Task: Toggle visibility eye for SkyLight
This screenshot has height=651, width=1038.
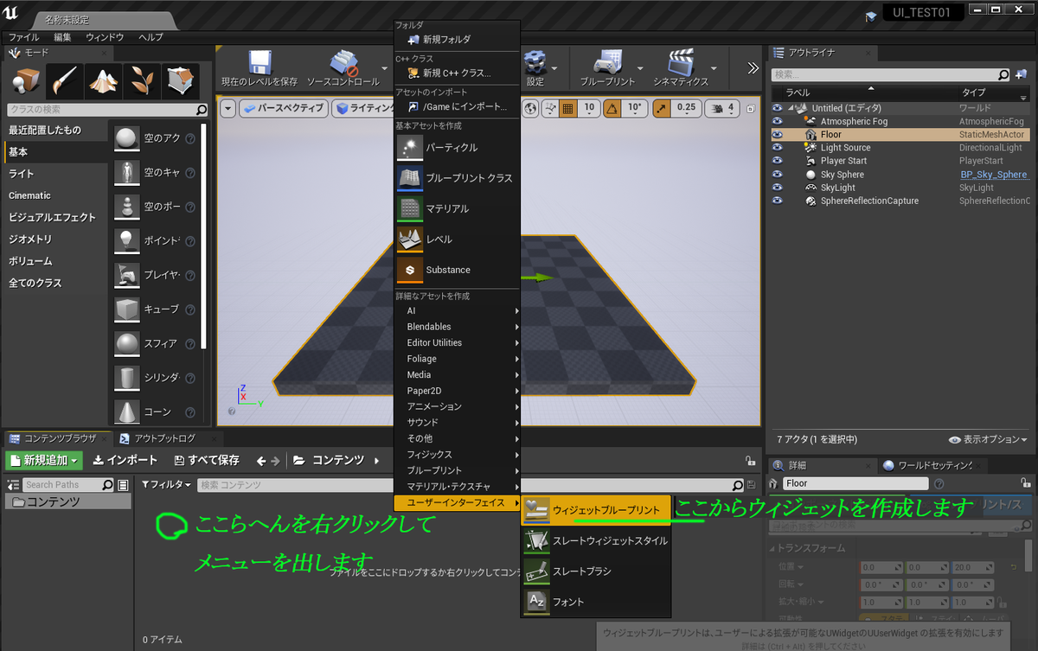Action: [777, 188]
